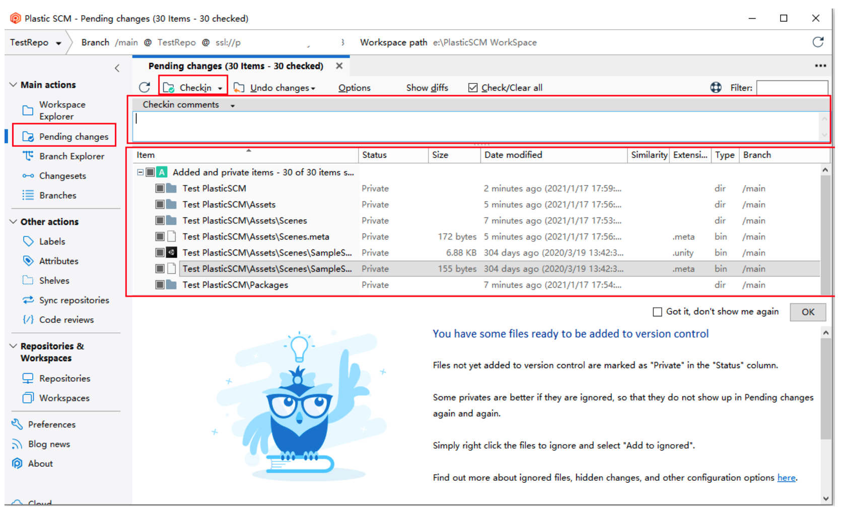This screenshot has height=511, width=841.
Task: Open Preferences
Action: coord(51,424)
